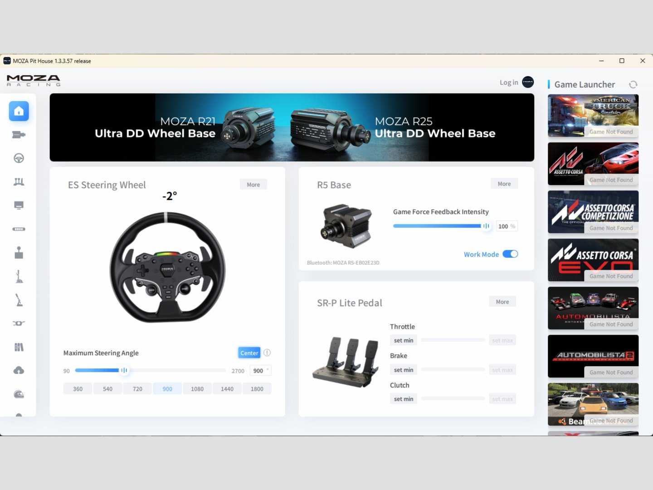Select the 540 steering angle preset
This screenshot has width=653, height=490.
[x=107, y=389]
